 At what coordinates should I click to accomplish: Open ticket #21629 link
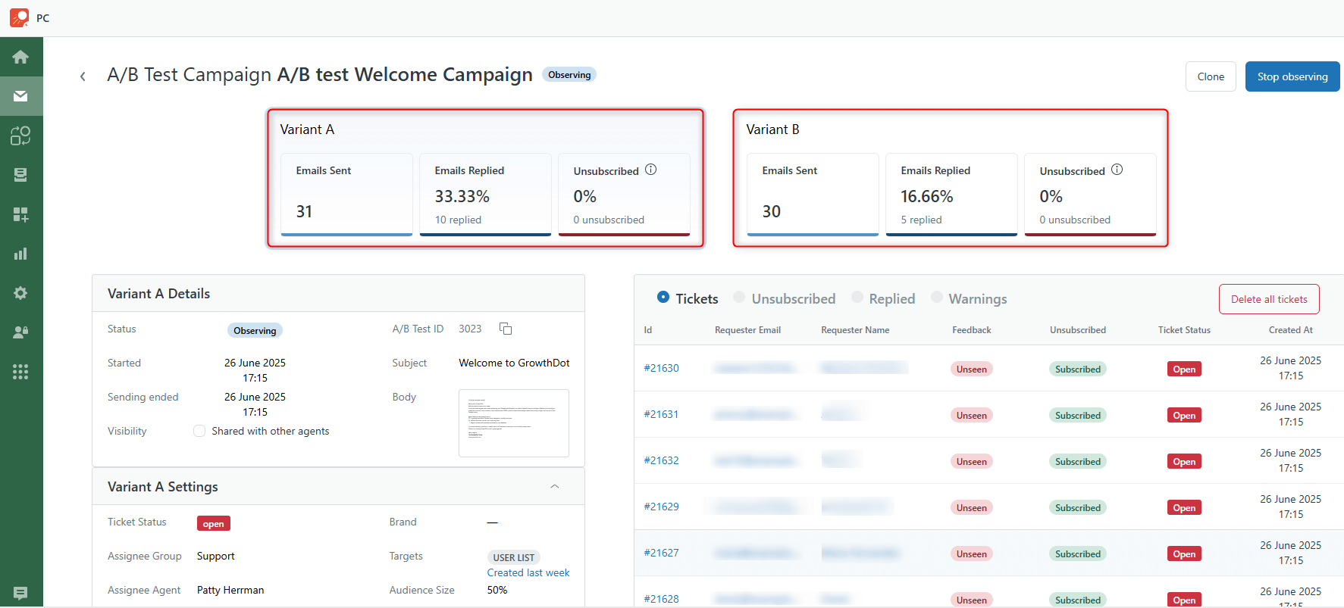pos(661,507)
